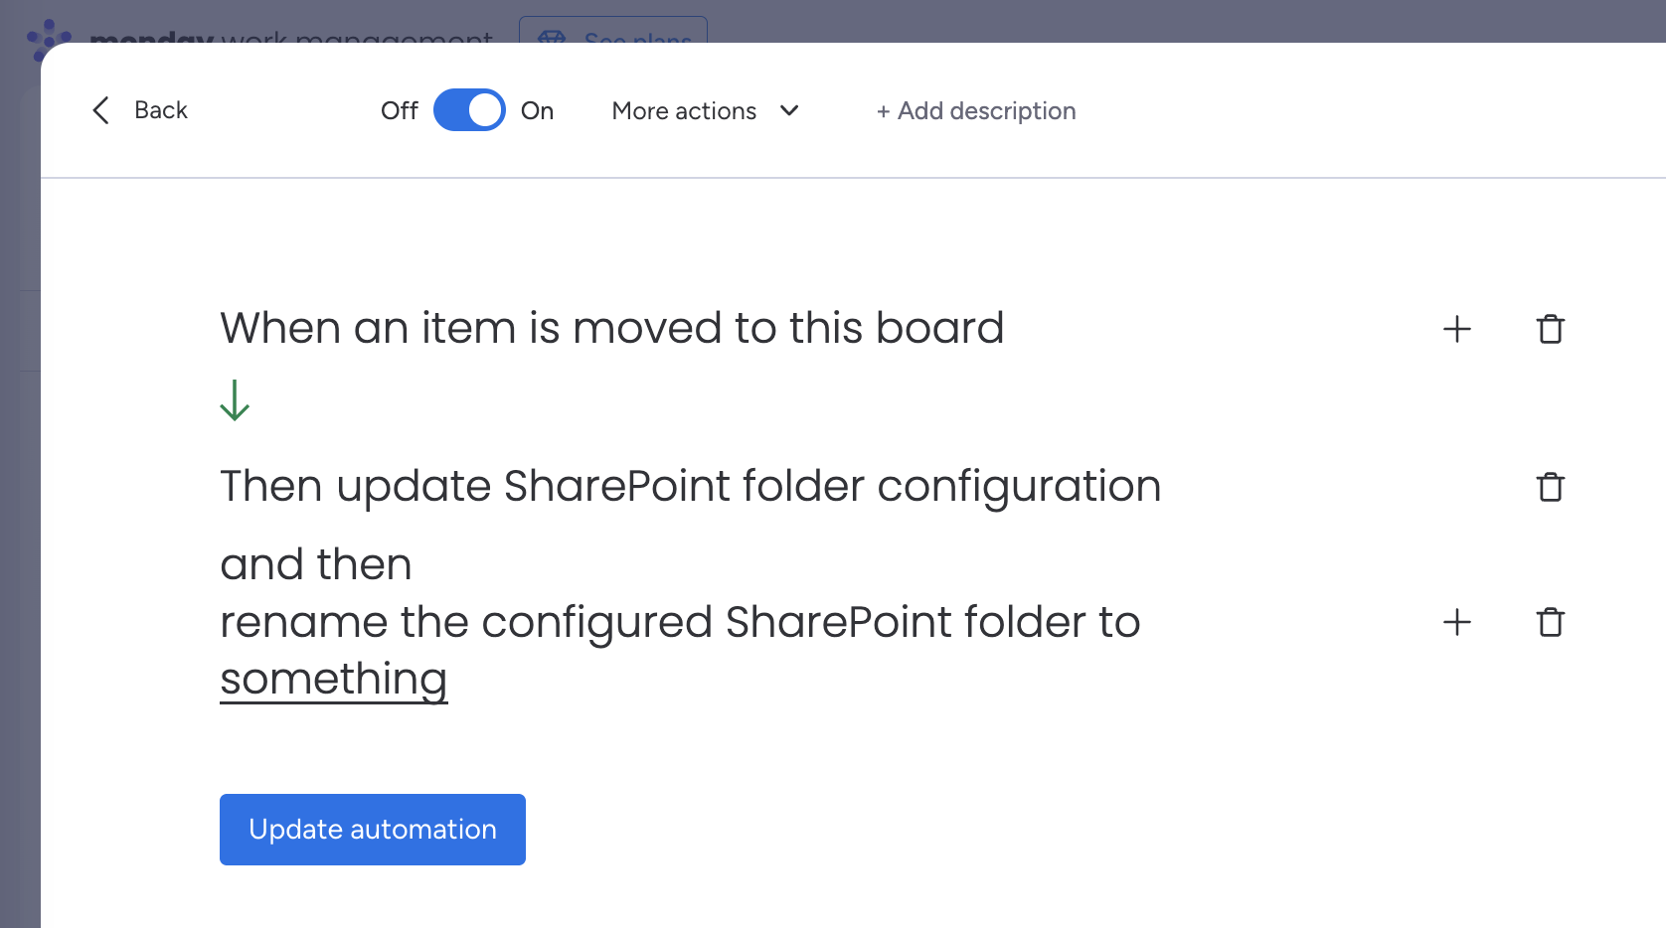Click the 'On' label beside the toggle
The height and width of the screenshot is (928, 1666).
coord(537,110)
